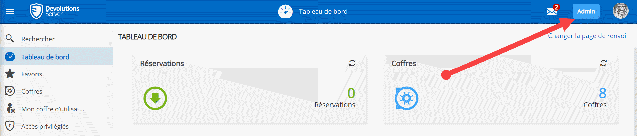This screenshot has height=136, width=637.
Task: Click the blue Coffres vault icon
Action: tap(406, 98)
